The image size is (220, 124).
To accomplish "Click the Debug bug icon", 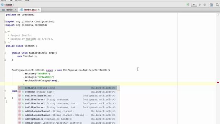I will [x=205, y=5].
